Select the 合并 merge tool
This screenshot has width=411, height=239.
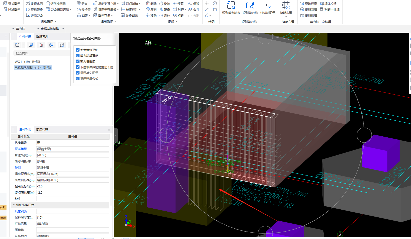[194, 9]
